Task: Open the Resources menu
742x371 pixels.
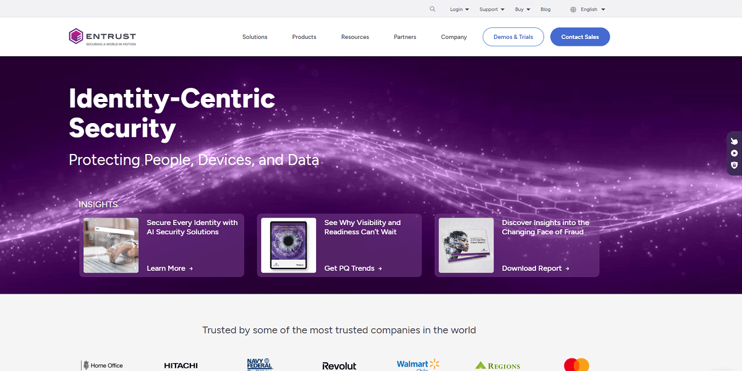Action: click(355, 37)
